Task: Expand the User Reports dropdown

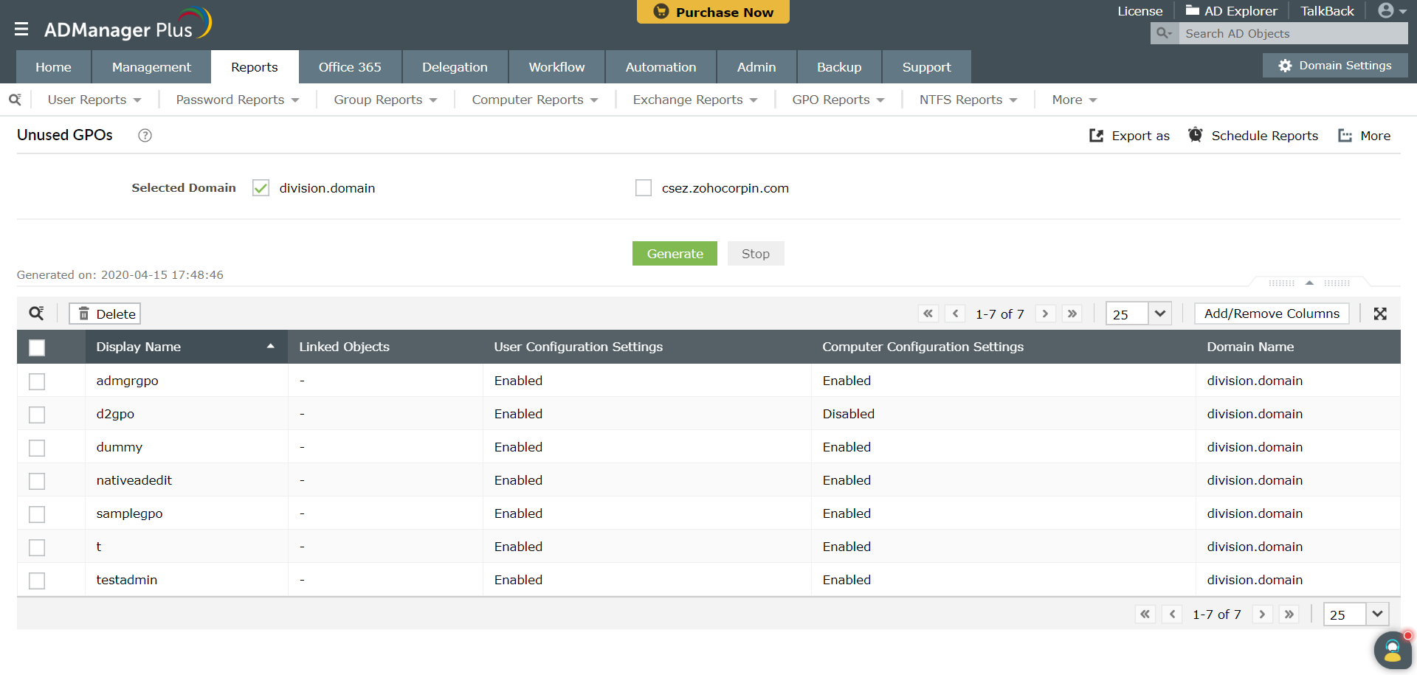Action: (94, 100)
